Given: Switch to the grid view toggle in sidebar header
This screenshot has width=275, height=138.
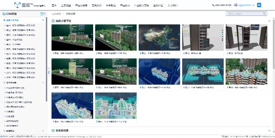Looking at the screenshot, I should click(x=41, y=14).
